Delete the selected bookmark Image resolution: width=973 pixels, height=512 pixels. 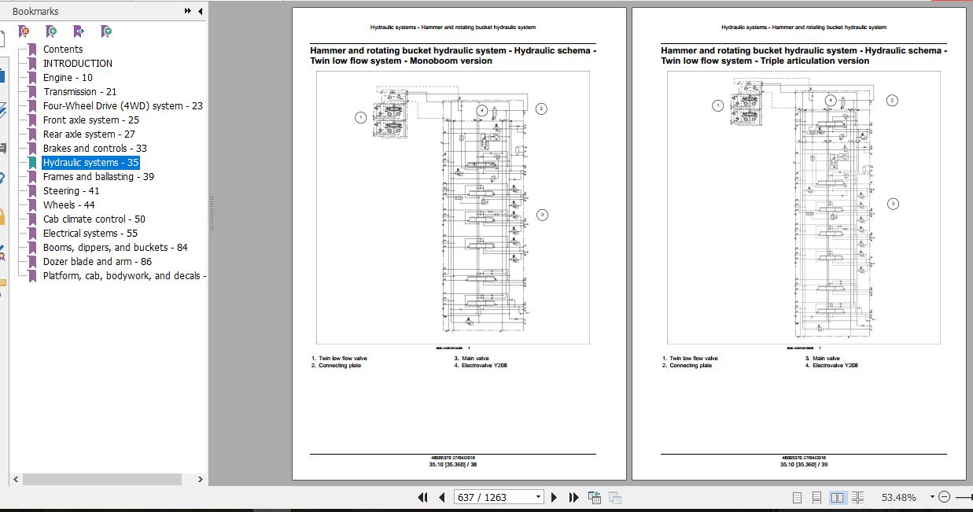pyautogui.click(x=24, y=31)
